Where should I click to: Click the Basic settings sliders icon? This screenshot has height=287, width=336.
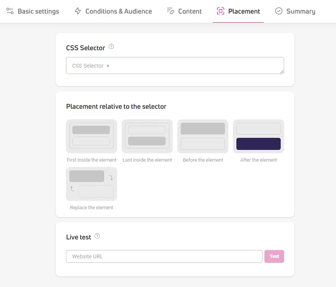tap(10, 11)
